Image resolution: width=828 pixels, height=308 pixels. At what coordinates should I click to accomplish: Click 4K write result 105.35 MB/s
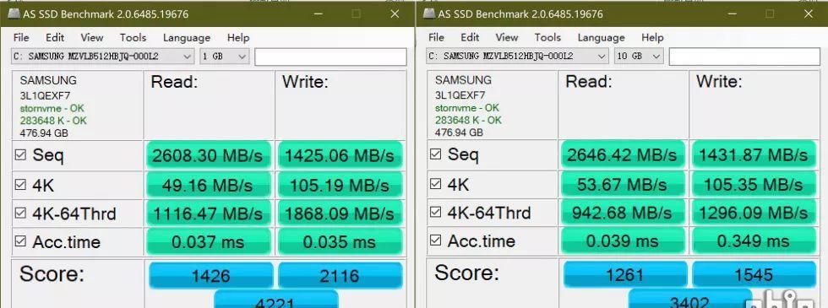[x=754, y=184]
